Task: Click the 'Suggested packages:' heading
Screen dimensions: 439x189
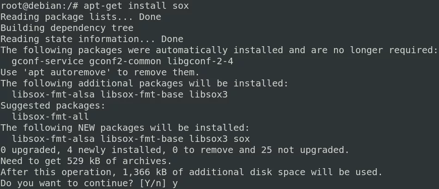Action: point(53,105)
